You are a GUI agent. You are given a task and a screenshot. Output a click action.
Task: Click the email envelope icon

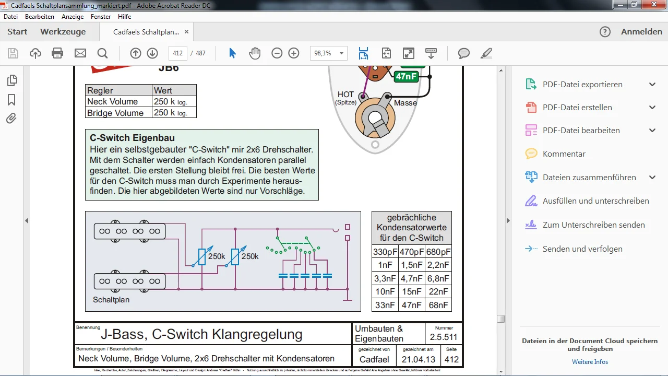coord(80,53)
